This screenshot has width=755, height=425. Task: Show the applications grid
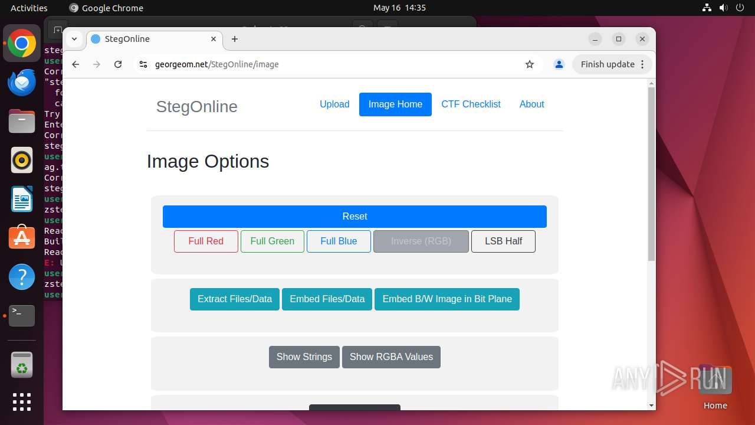pos(22,402)
